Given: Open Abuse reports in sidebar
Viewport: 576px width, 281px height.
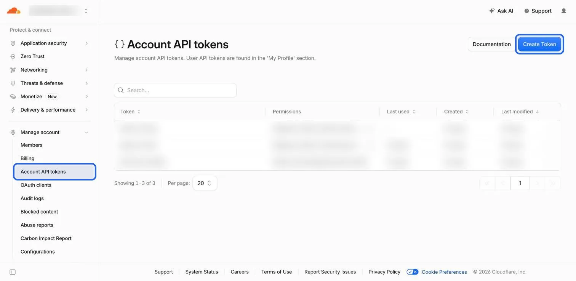Looking at the screenshot, I should [37, 225].
